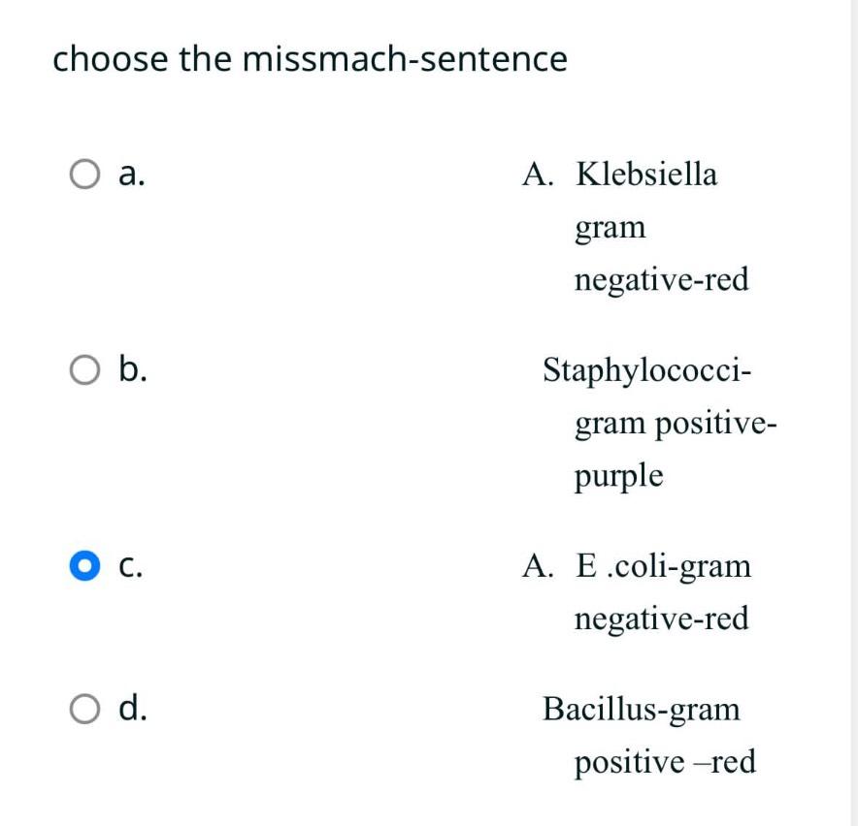Image resolution: width=858 pixels, height=826 pixels.
Task: Click the "d." option label
Action: coord(133,709)
